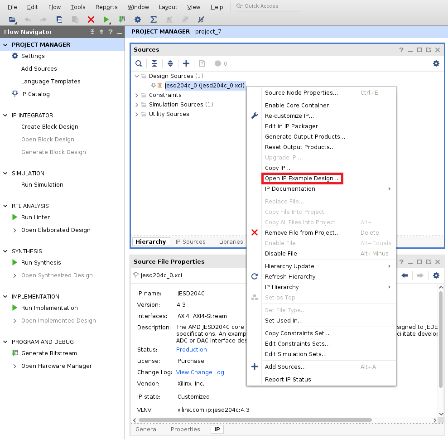Click the back arrow in Source File Properties

click(x=405, y=275)
